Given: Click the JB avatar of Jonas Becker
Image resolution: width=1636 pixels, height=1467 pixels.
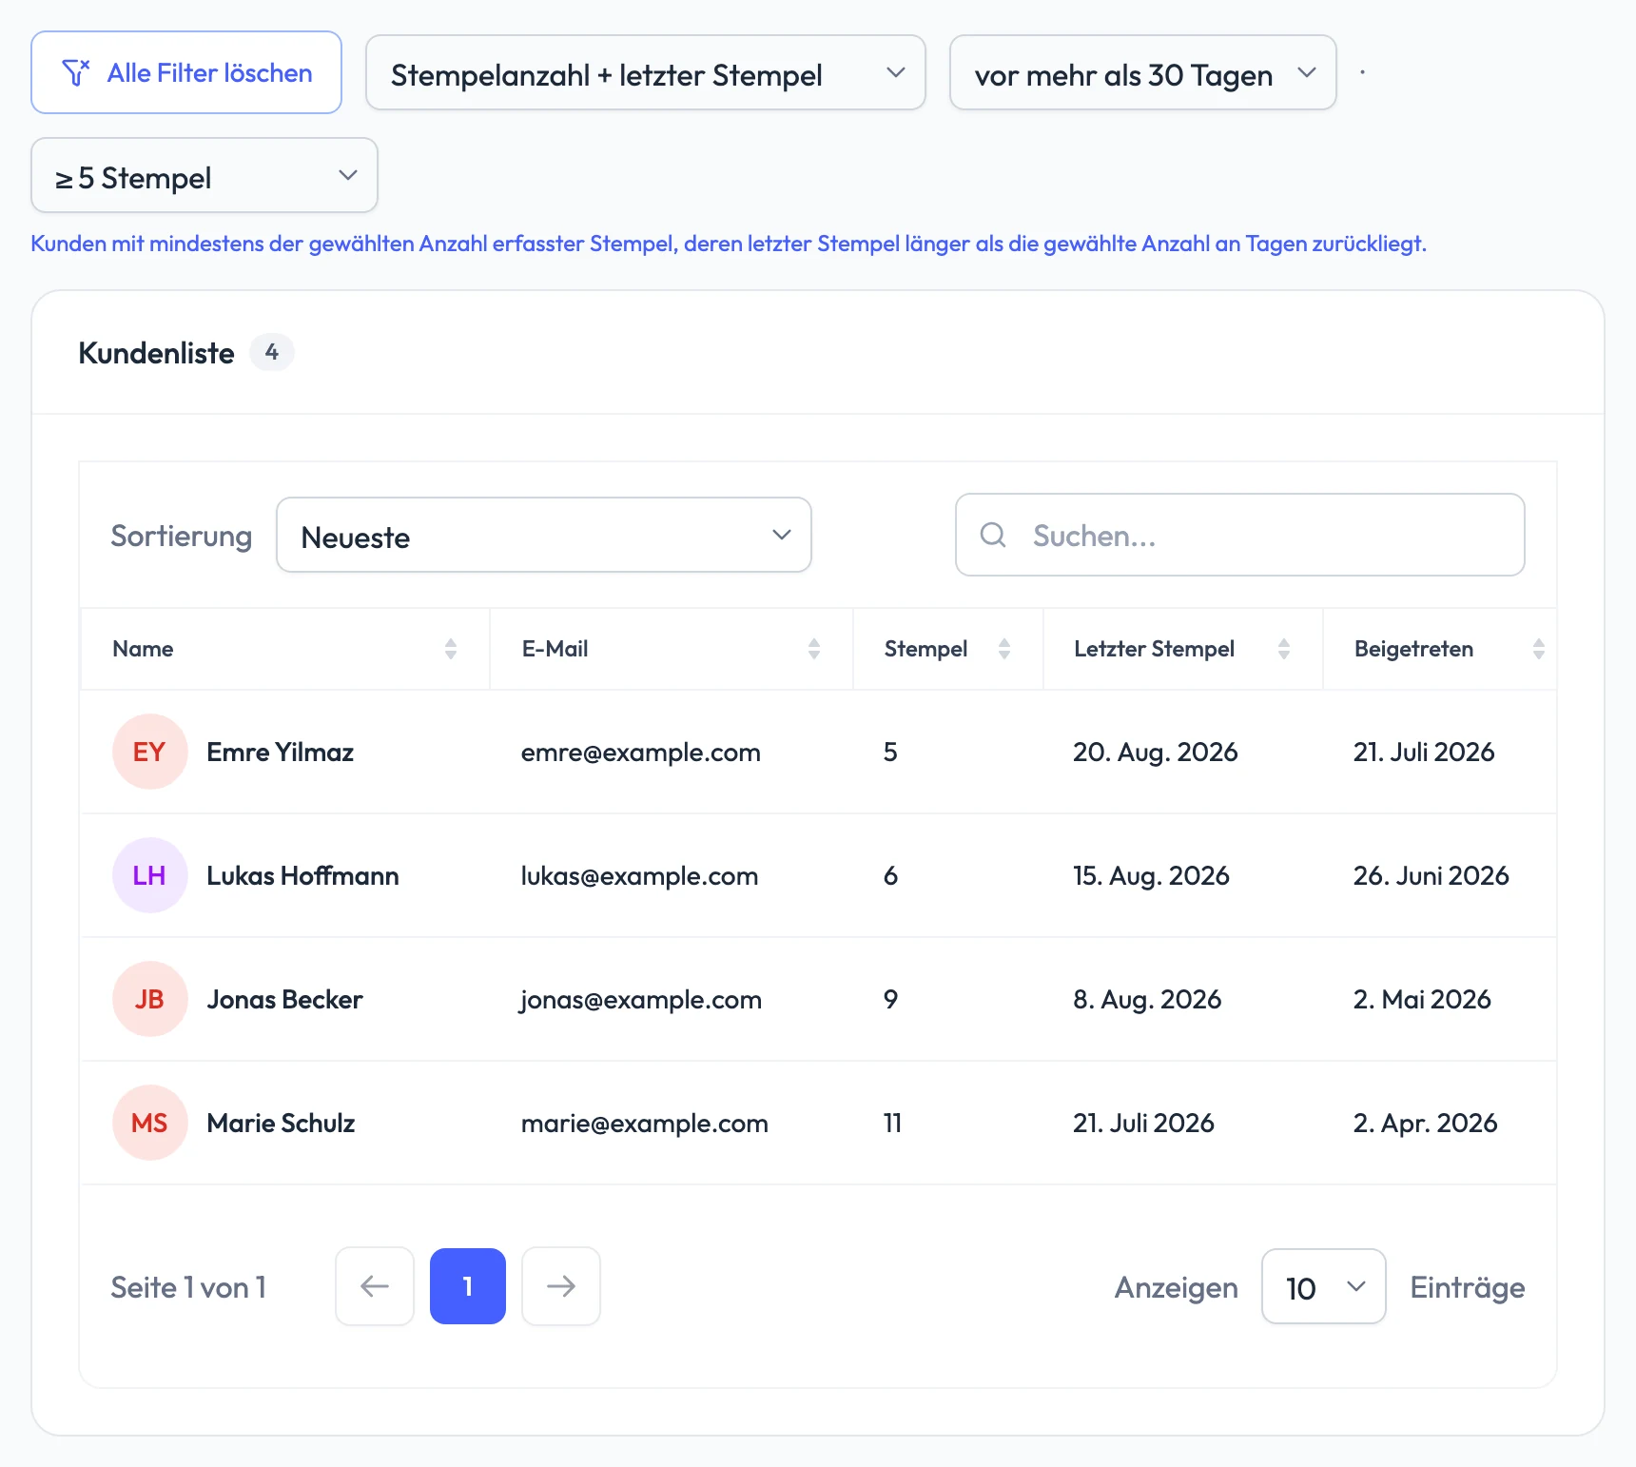Looking at the screenshot, I should click(x=149, y=999).
